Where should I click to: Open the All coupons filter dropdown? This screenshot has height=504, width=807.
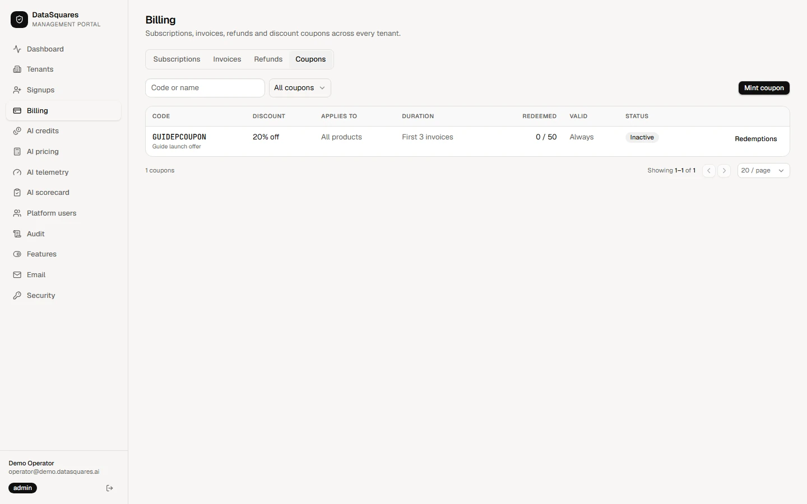(300, 88)
